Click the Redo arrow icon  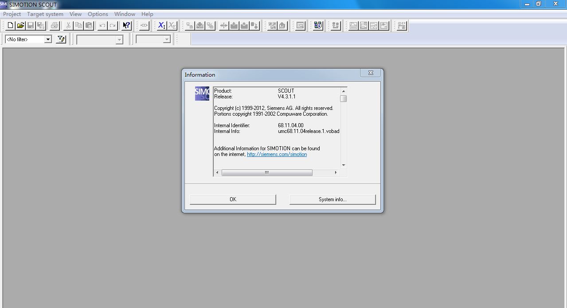pyautogui.click(x=113, y=26)
